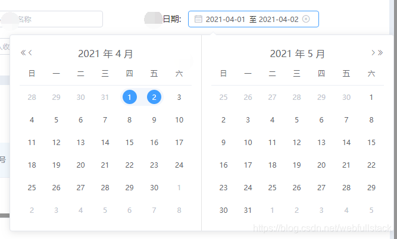Click April 13 in the left calendar

pos(80,142)
